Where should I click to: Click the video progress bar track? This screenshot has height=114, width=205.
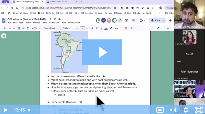click(89, 110)
